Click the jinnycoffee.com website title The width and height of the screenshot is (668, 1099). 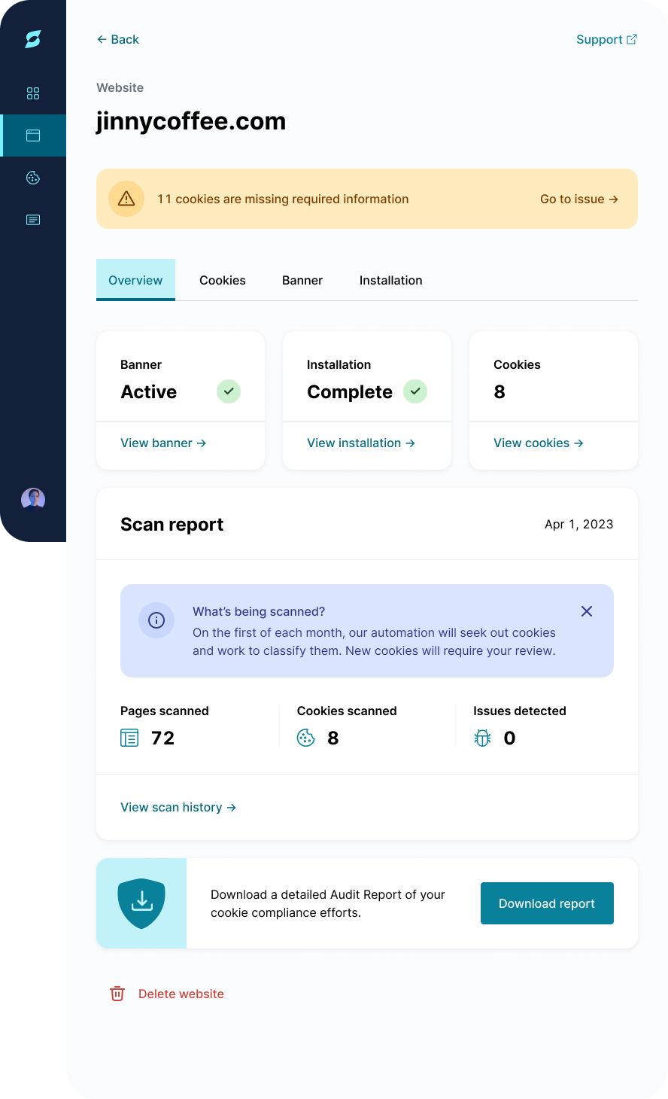(x=191, y=121)
